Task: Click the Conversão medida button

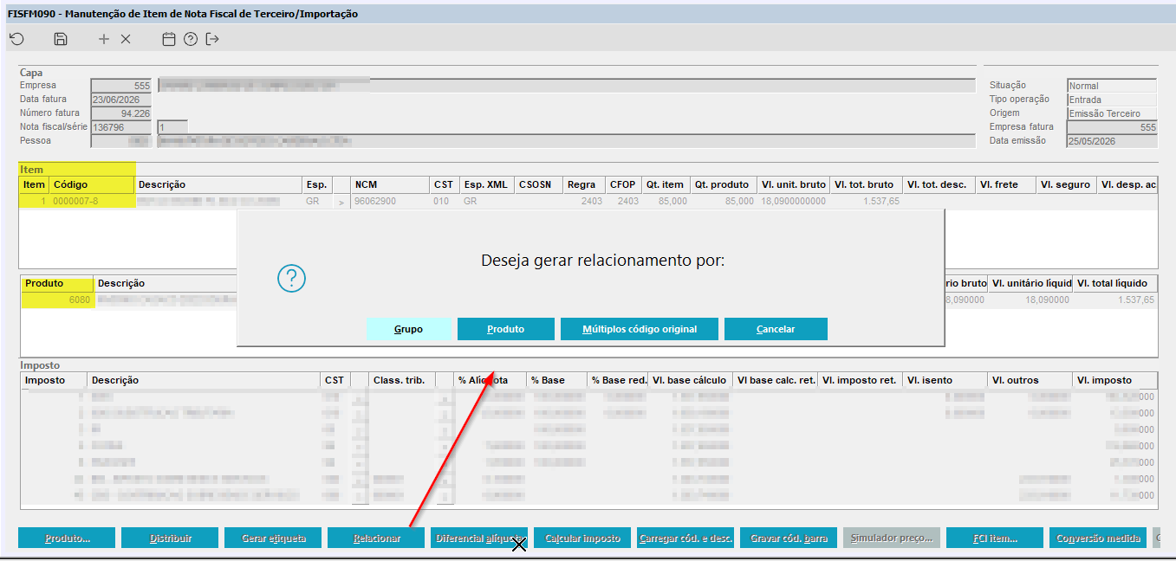Action: [x=1098, y=538]
